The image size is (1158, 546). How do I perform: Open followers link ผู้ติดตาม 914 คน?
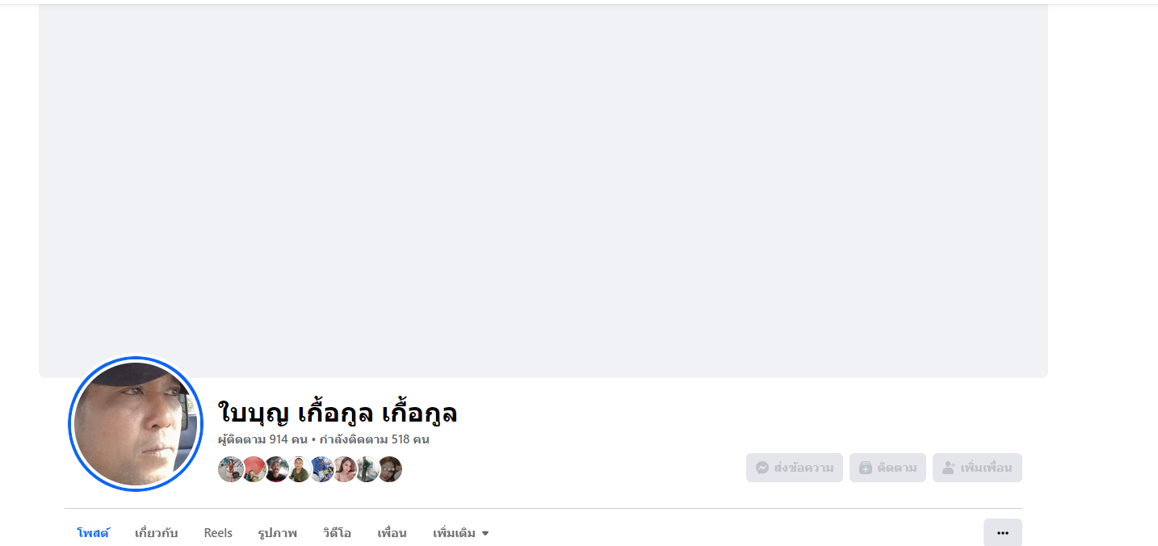pyautogui.click(x=262, y=440)
